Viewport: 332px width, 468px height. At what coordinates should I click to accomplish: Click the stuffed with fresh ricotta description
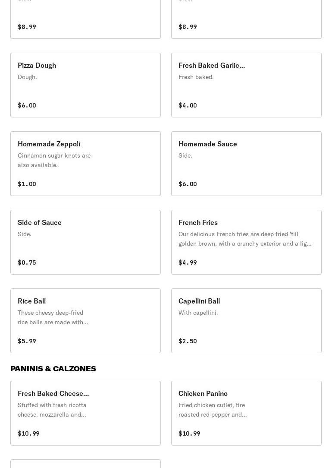[x=52, y=410]
